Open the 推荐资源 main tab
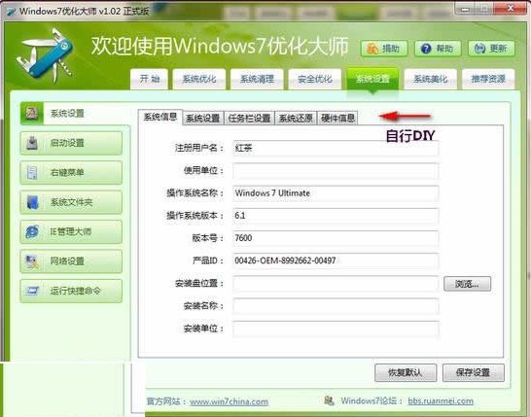Image resolution: width=531 pixels, height=417 pixels. point(488,79)
